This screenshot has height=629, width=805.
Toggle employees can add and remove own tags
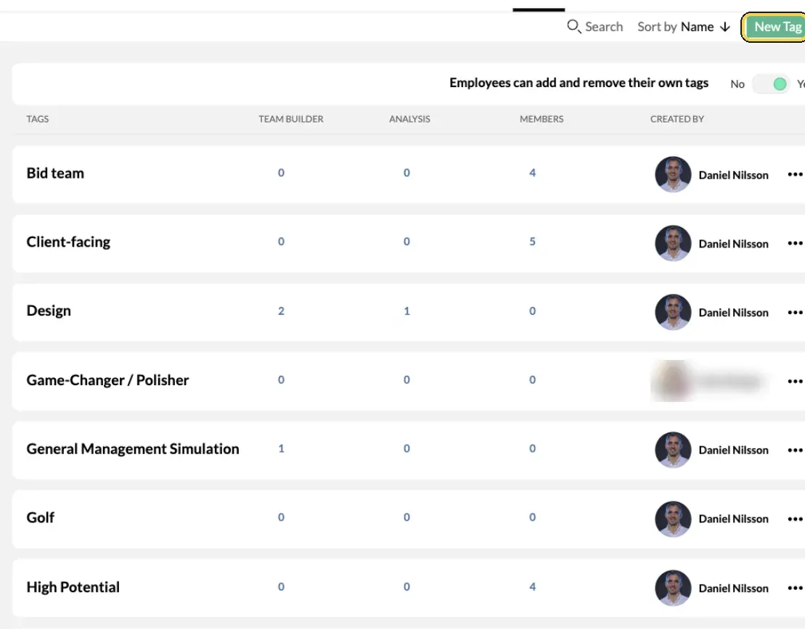(771, 83)
